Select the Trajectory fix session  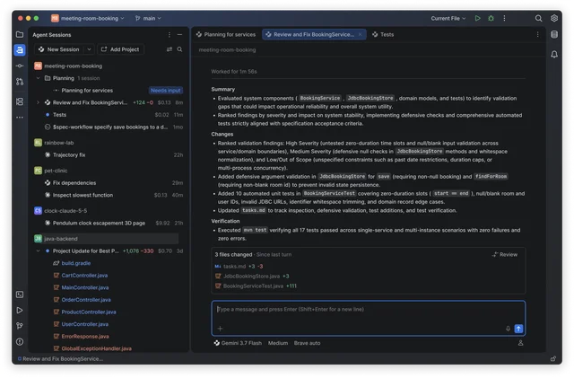click(109, 154)
